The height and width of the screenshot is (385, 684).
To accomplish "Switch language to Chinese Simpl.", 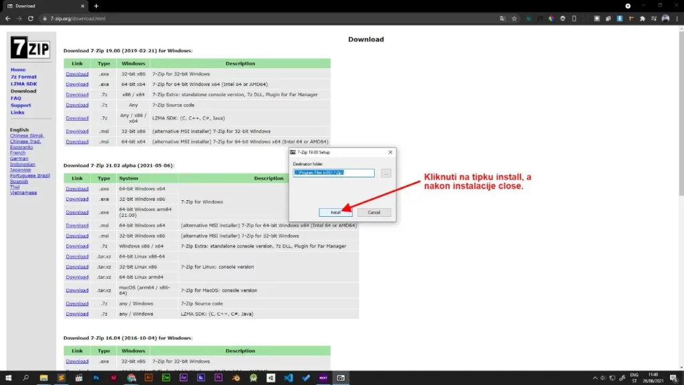I will point(27,135).
